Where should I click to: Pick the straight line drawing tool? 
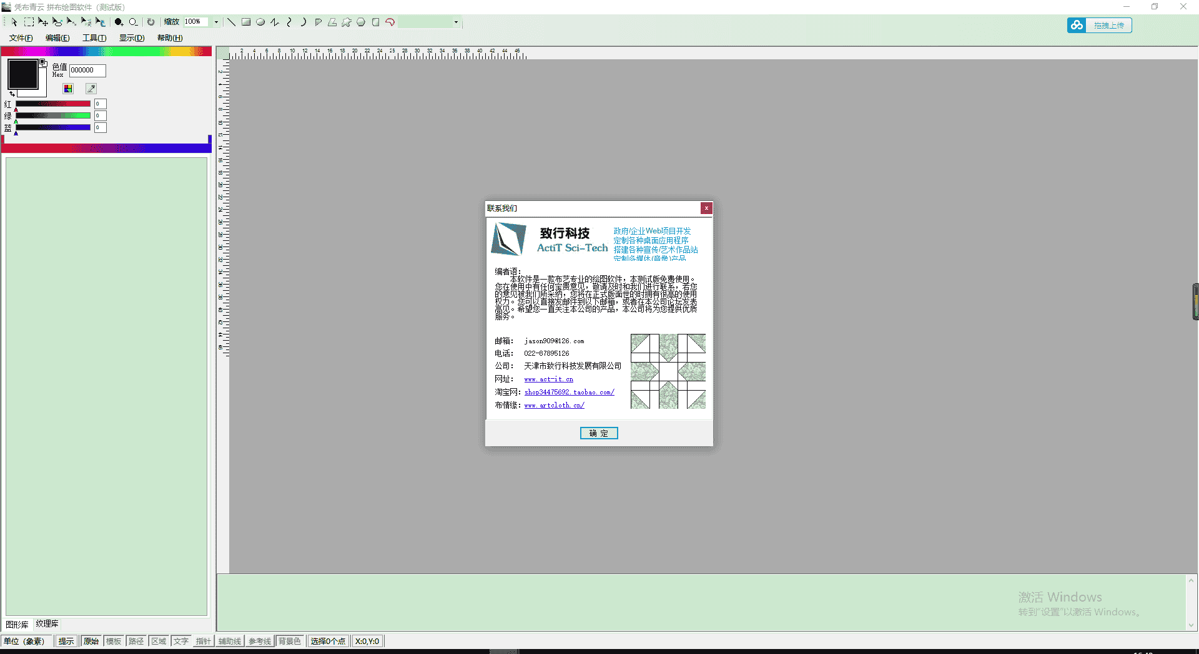[x=231, y=22]
